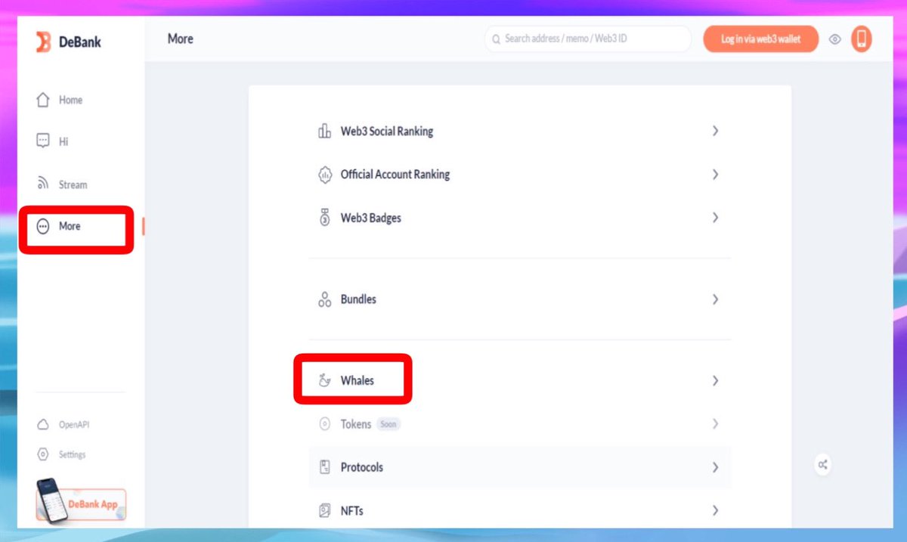Screen dimensions: 907x542
Task: Expand the Web3 Social Ranking chevron
Action: [715, 131]
